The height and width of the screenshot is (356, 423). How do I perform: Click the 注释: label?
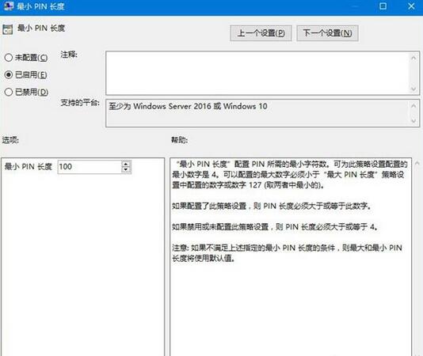(x=69, y=55)
